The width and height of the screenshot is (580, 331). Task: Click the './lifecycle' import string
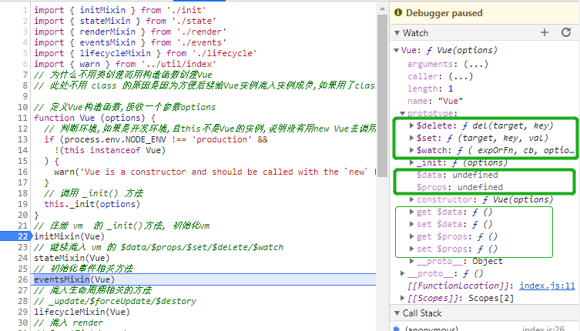pos(224,53)
